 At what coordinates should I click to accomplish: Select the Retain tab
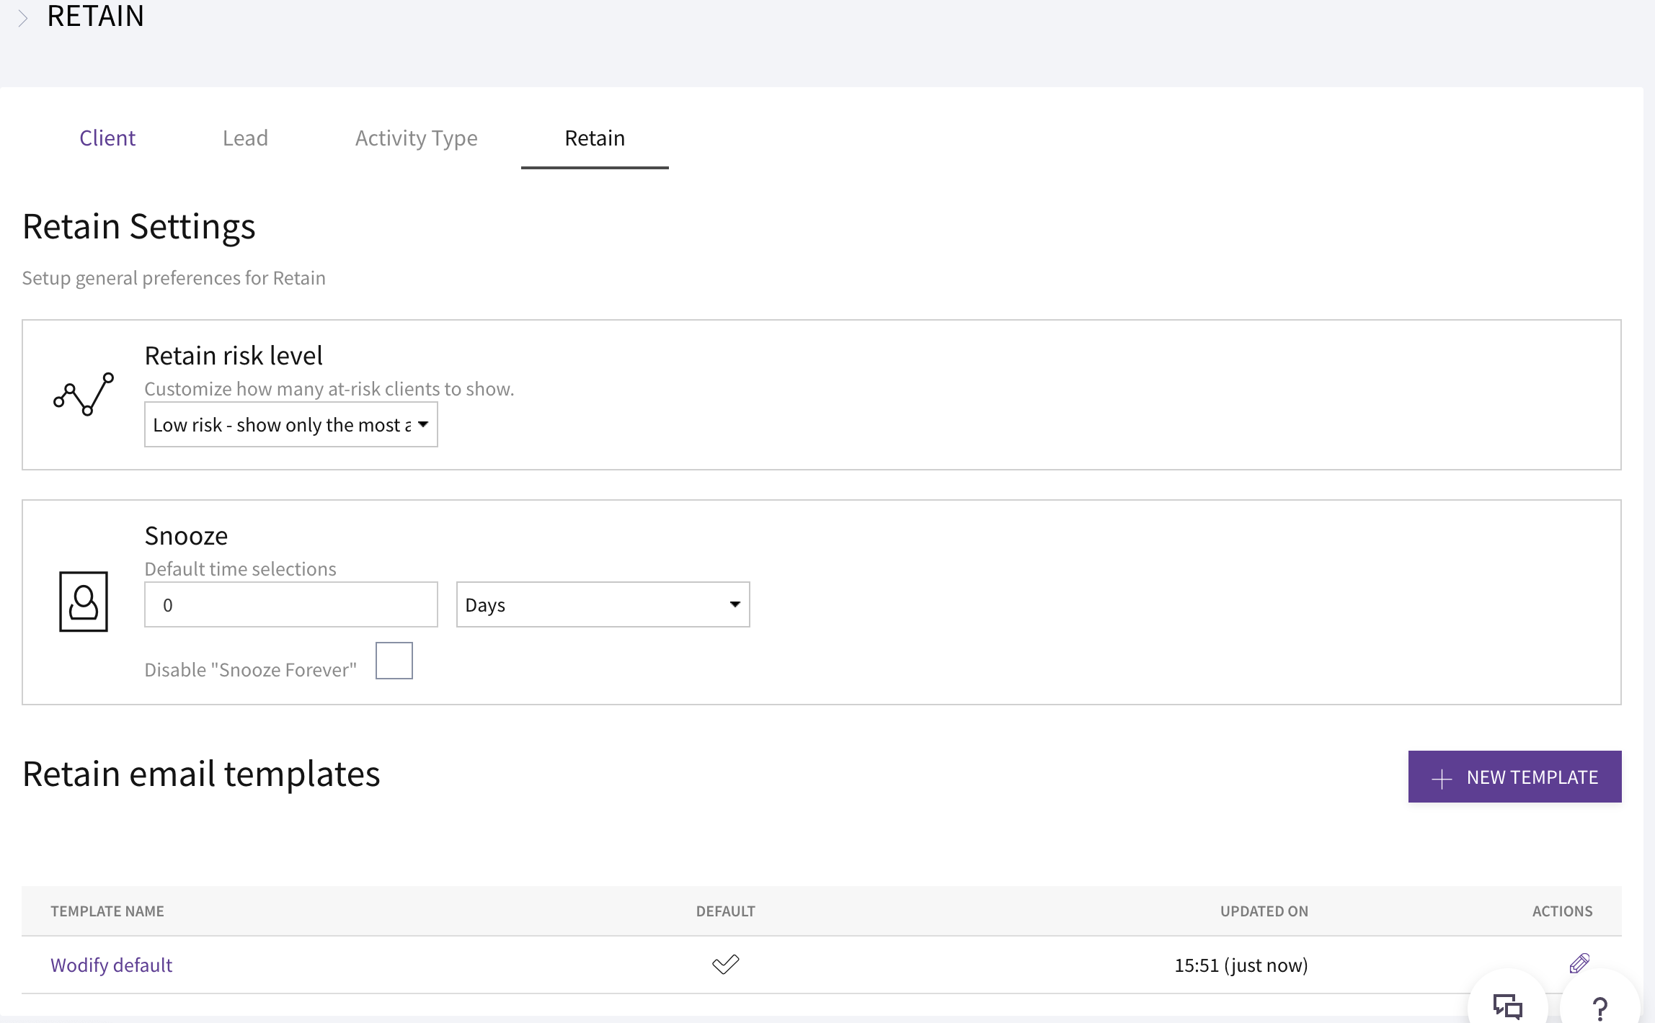[x=595, y=138]
